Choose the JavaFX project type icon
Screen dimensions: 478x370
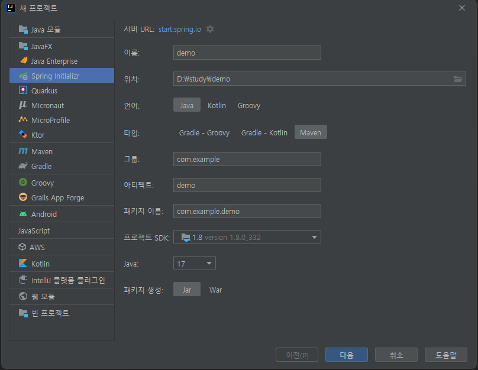coord(23,46)
